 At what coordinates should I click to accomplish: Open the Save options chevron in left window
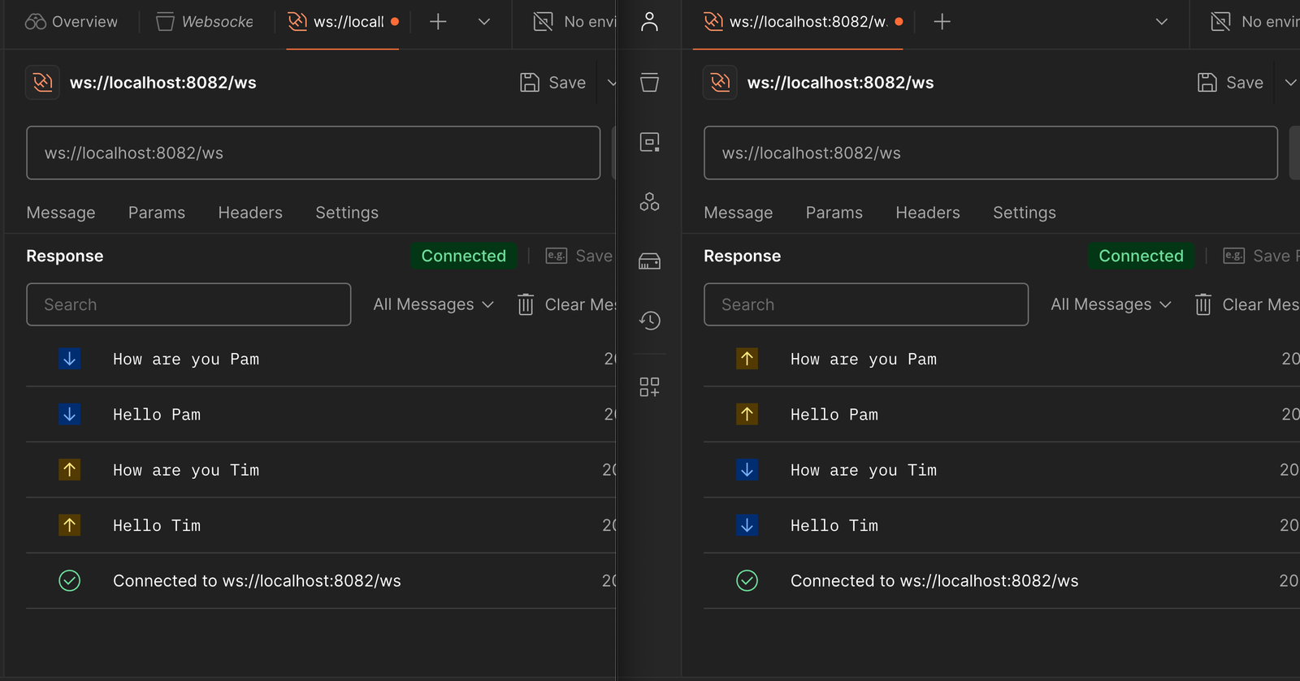[x=611, y=83]
